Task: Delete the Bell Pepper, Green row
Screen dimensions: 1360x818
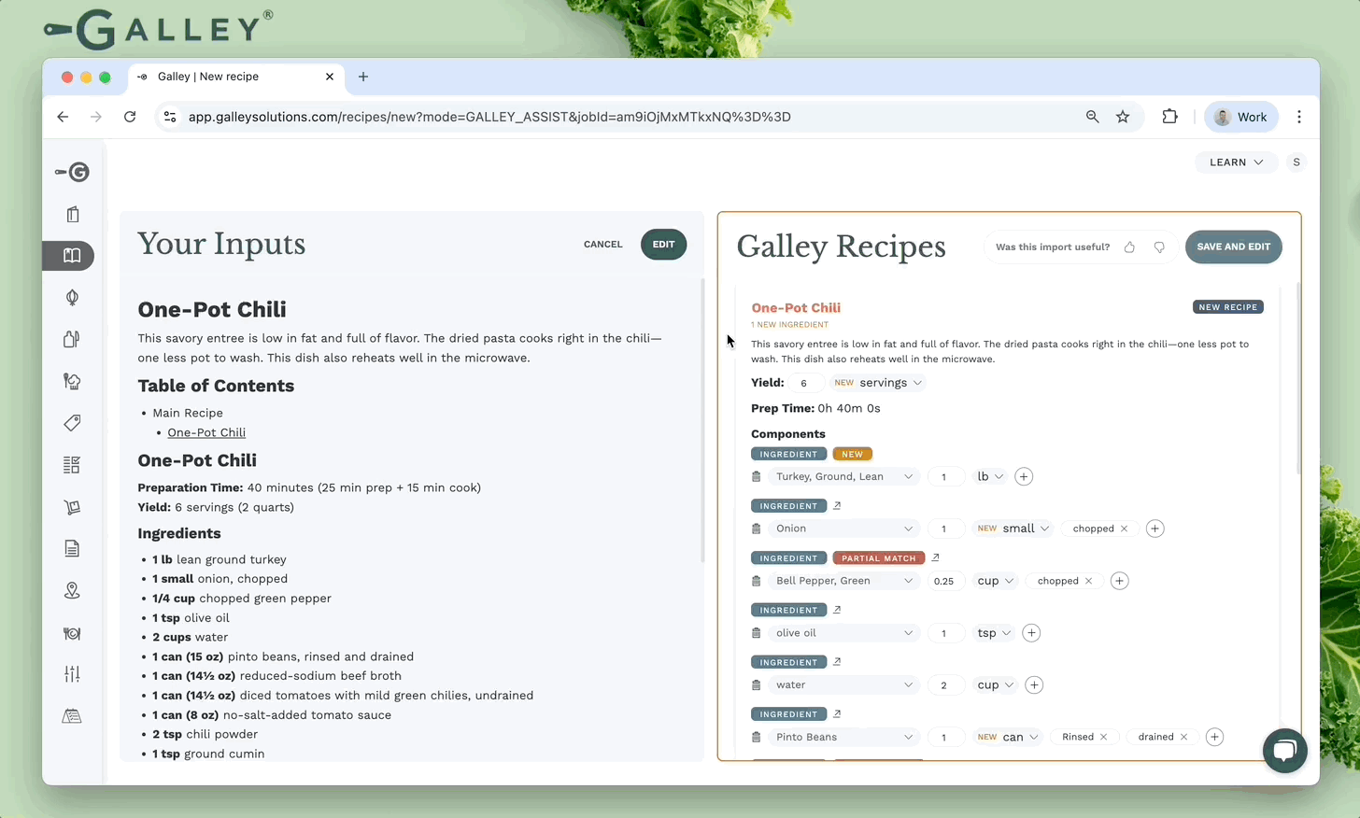Action: coord(757,581)
